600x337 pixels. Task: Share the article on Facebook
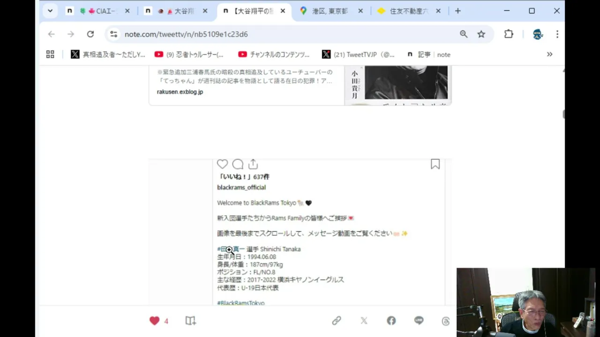pos(391,321)
